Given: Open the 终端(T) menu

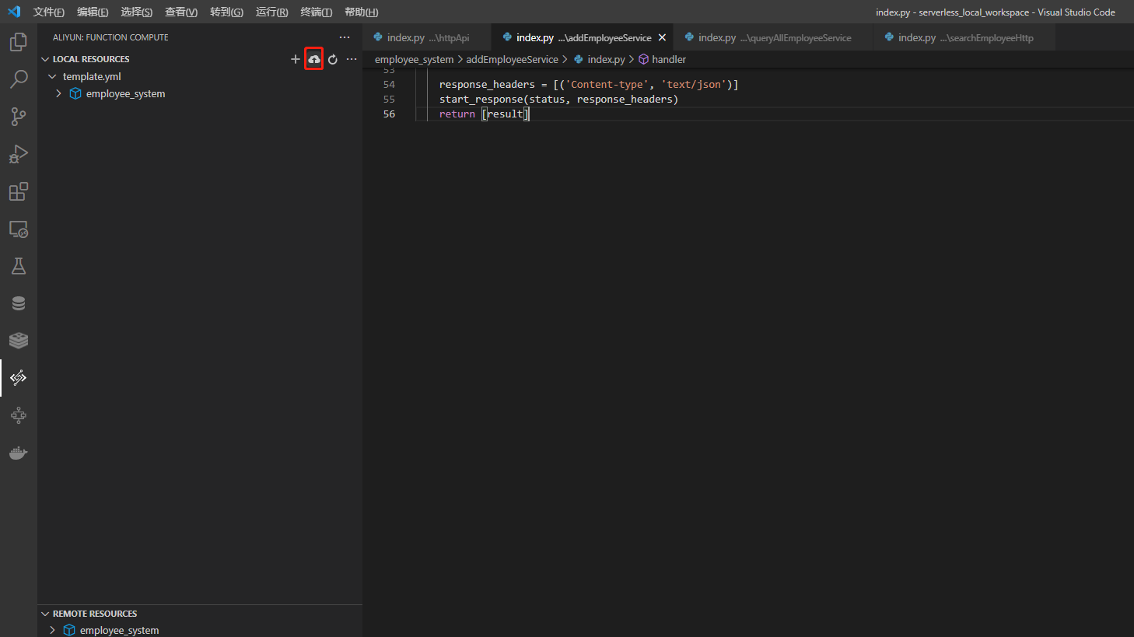Looking at the screenshot, I should coord(317,12).
